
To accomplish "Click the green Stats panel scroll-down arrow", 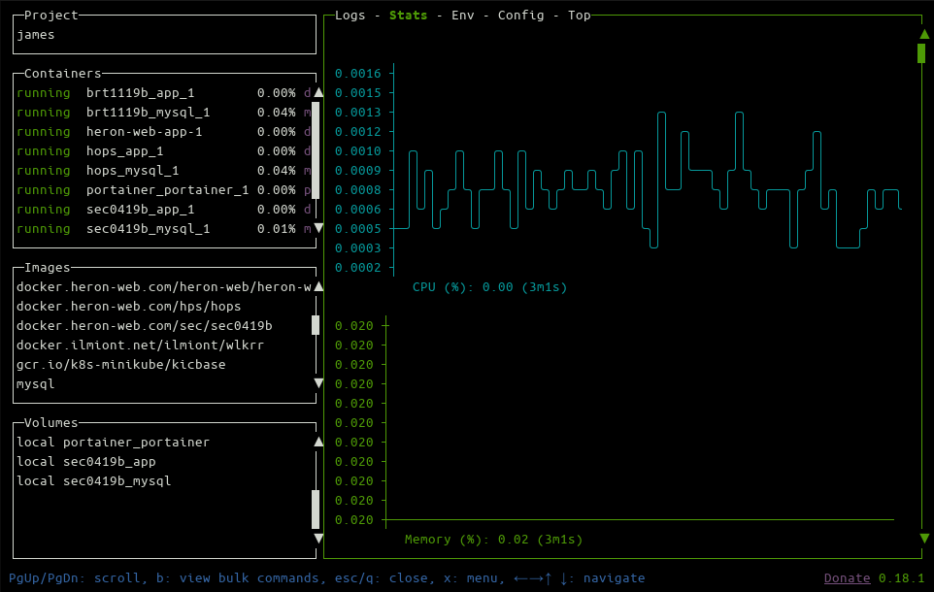I will pos(924,539).
